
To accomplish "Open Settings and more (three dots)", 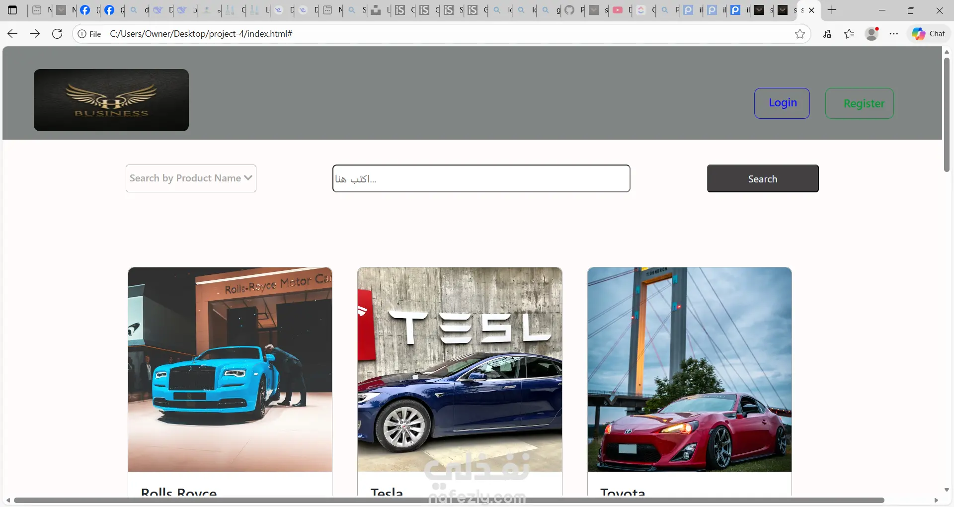I will click(894, 34).
